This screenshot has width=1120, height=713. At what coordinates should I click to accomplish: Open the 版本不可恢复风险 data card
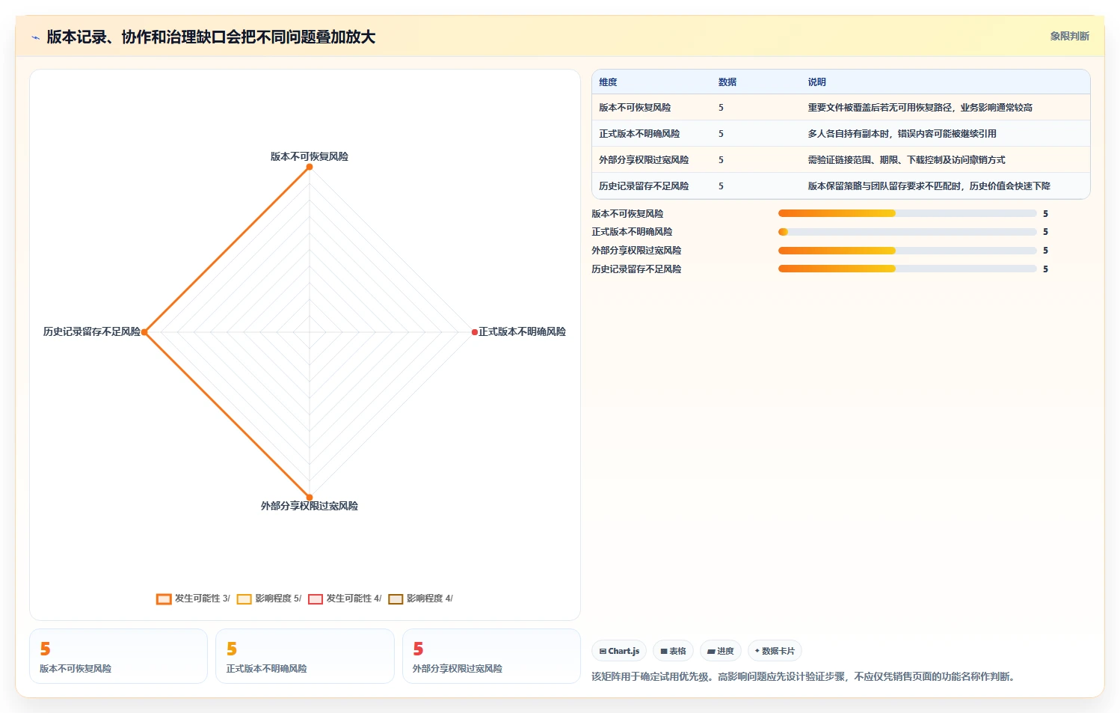click(x=118, y=656)
